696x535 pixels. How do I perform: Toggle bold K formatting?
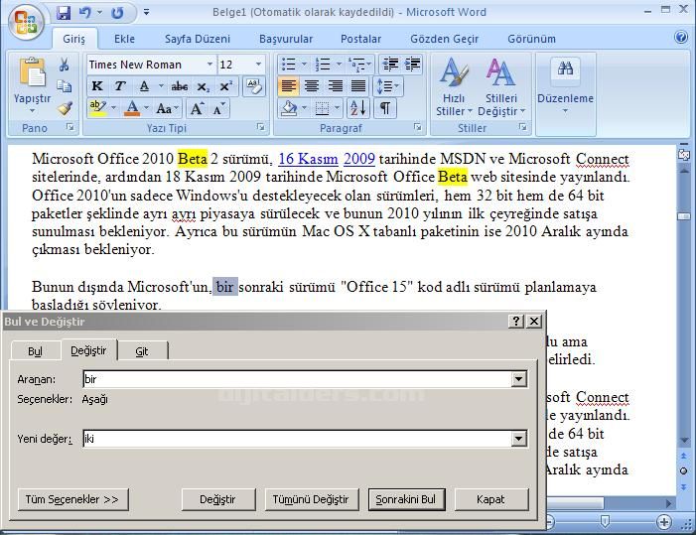pos(97,86)
